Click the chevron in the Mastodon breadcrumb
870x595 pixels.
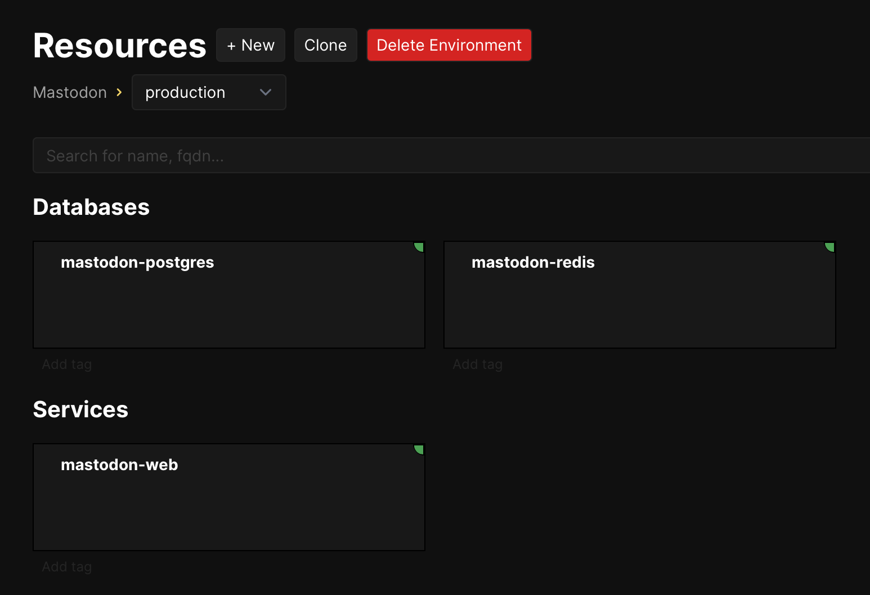tap(119, 92)
